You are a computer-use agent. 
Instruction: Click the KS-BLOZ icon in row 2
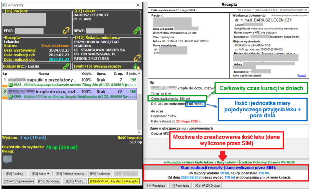[131, 97]
